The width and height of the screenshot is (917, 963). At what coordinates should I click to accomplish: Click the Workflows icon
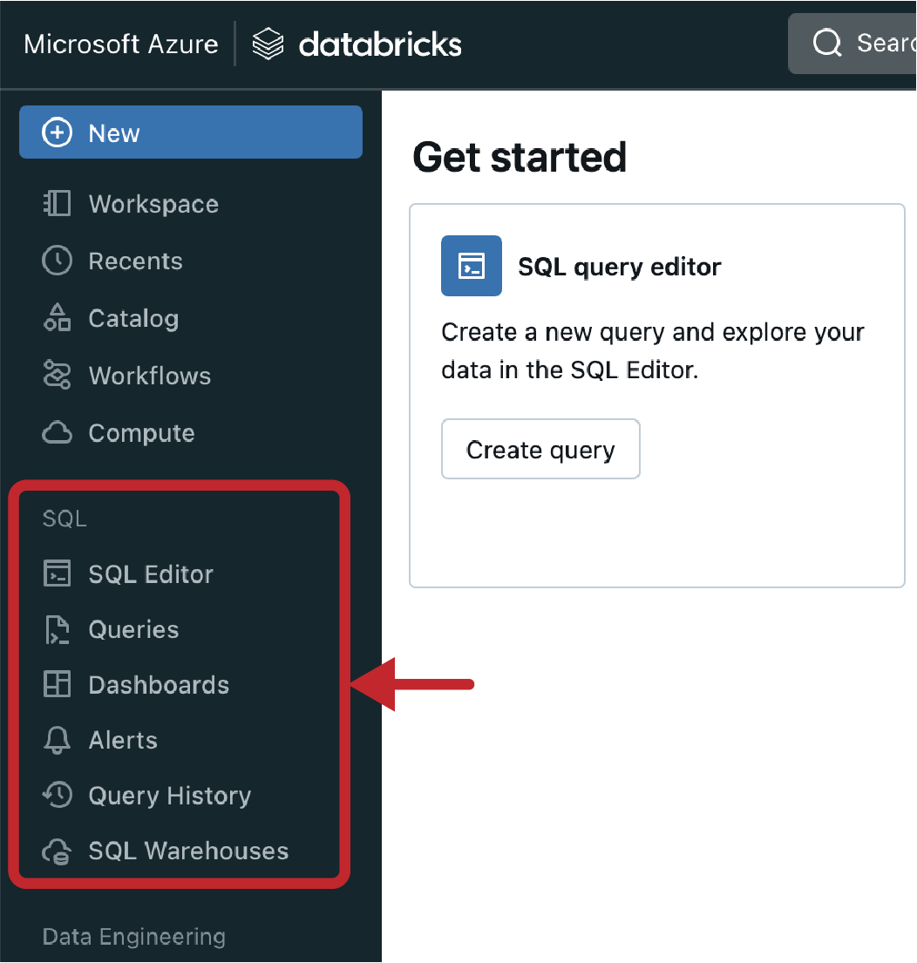pyautogui.click(x=57, y=375)
